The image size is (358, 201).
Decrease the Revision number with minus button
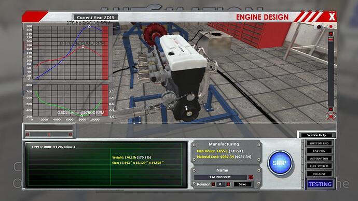pyautogui.click(x=213, y=184)
